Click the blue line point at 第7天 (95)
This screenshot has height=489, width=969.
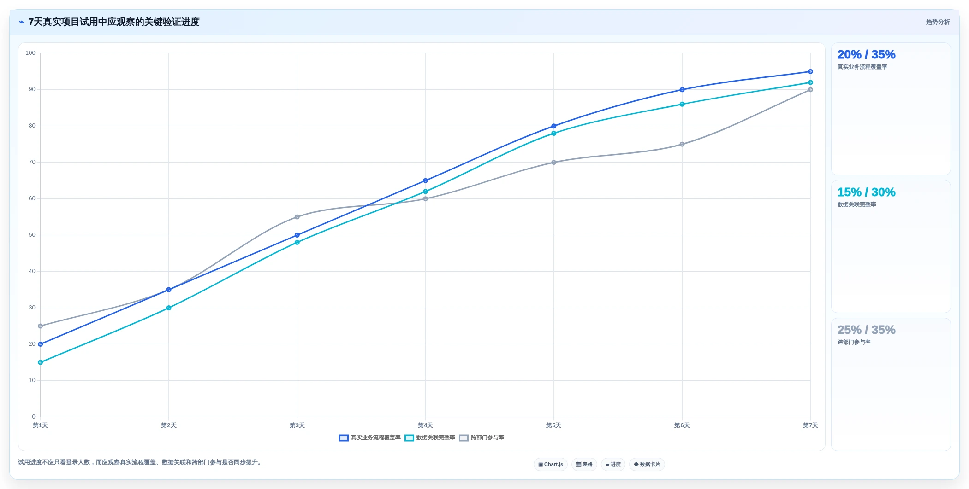tap(810, 72)
